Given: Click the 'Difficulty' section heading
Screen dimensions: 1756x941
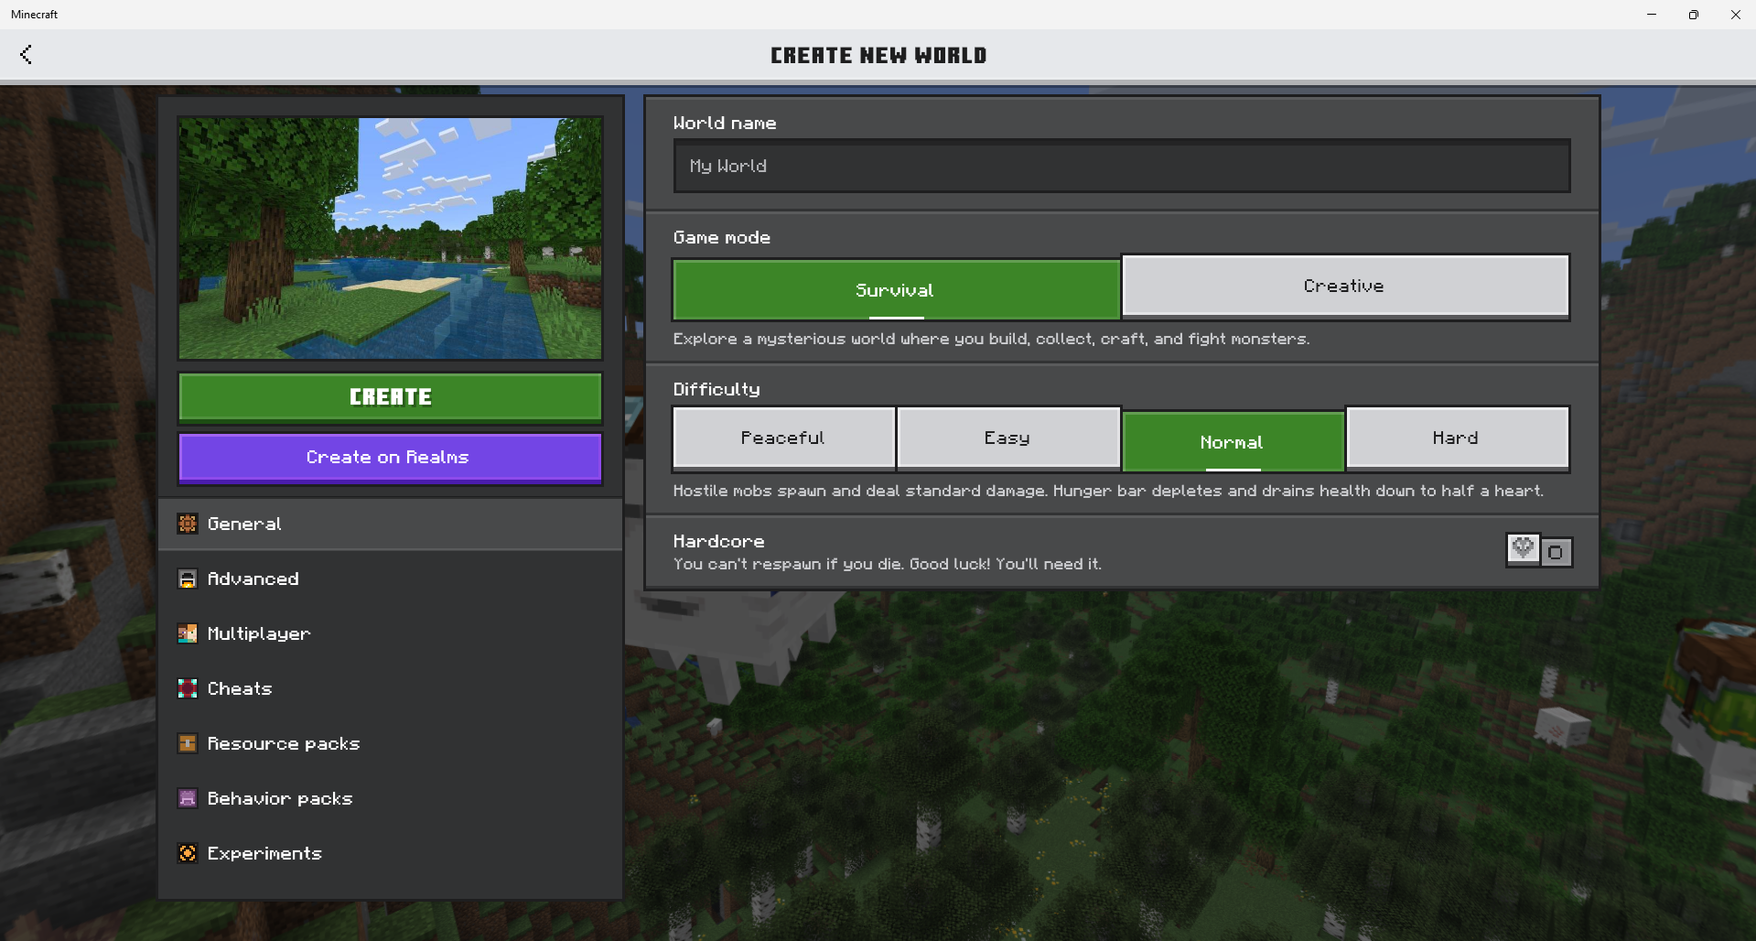Looking at the screenshot, I should [716, 389].
